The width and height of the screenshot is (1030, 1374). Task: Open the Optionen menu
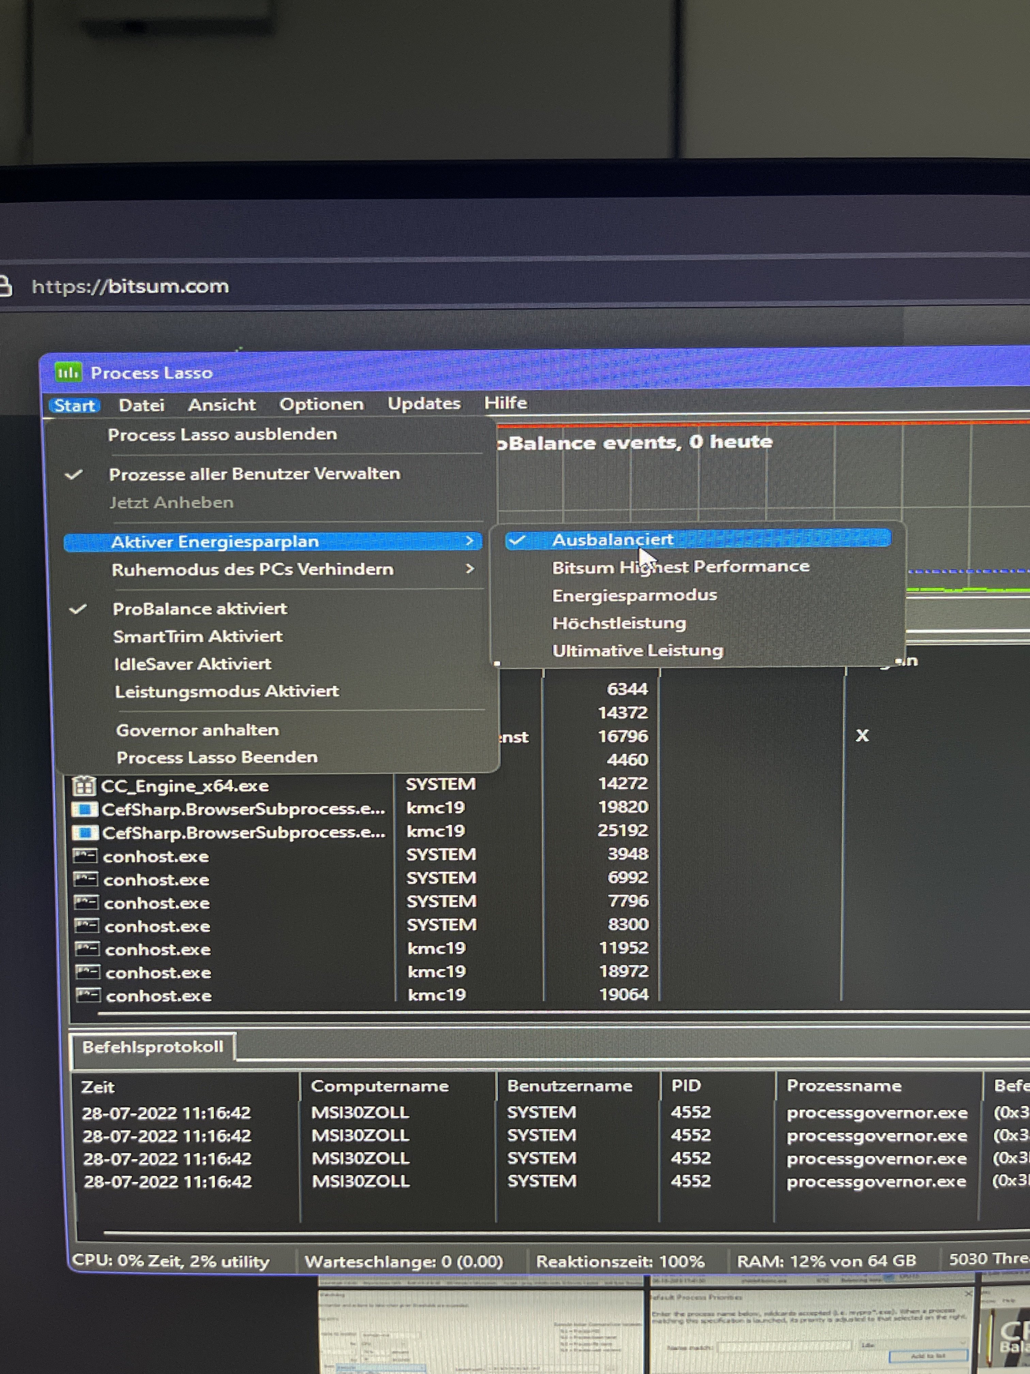coord(321,404)
